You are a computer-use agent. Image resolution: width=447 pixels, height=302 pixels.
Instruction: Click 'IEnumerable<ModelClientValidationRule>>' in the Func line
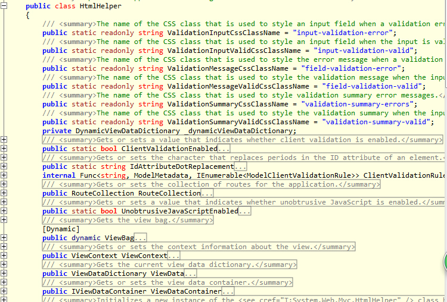point(278,176)
